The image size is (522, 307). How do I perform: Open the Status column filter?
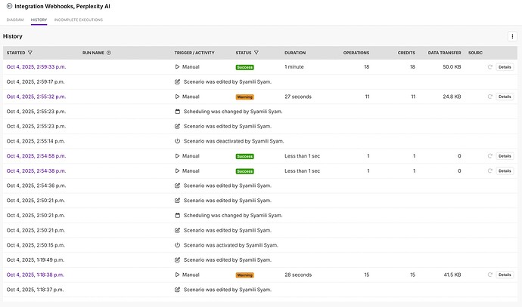256,53
